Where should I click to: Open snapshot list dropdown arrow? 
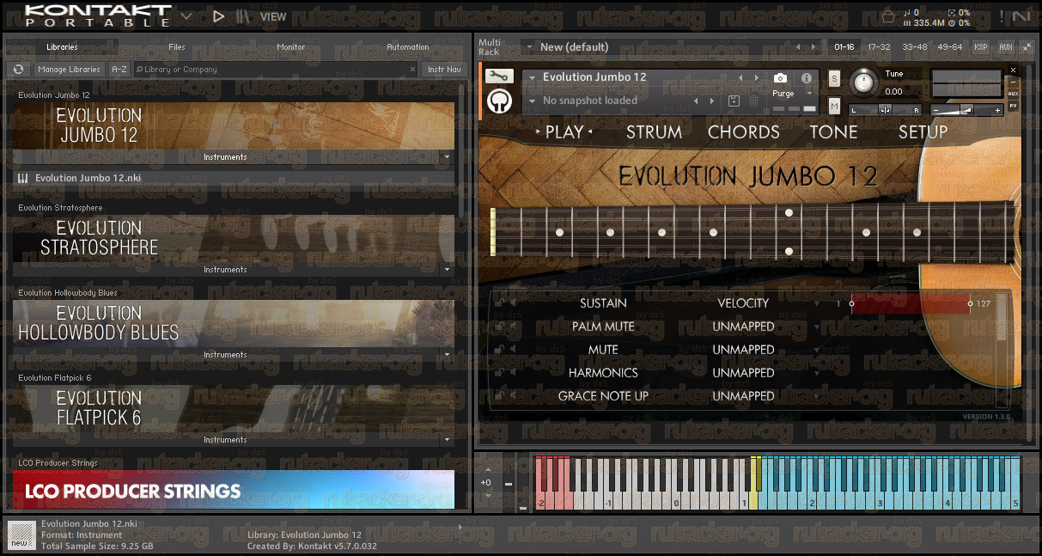(532, 101)
